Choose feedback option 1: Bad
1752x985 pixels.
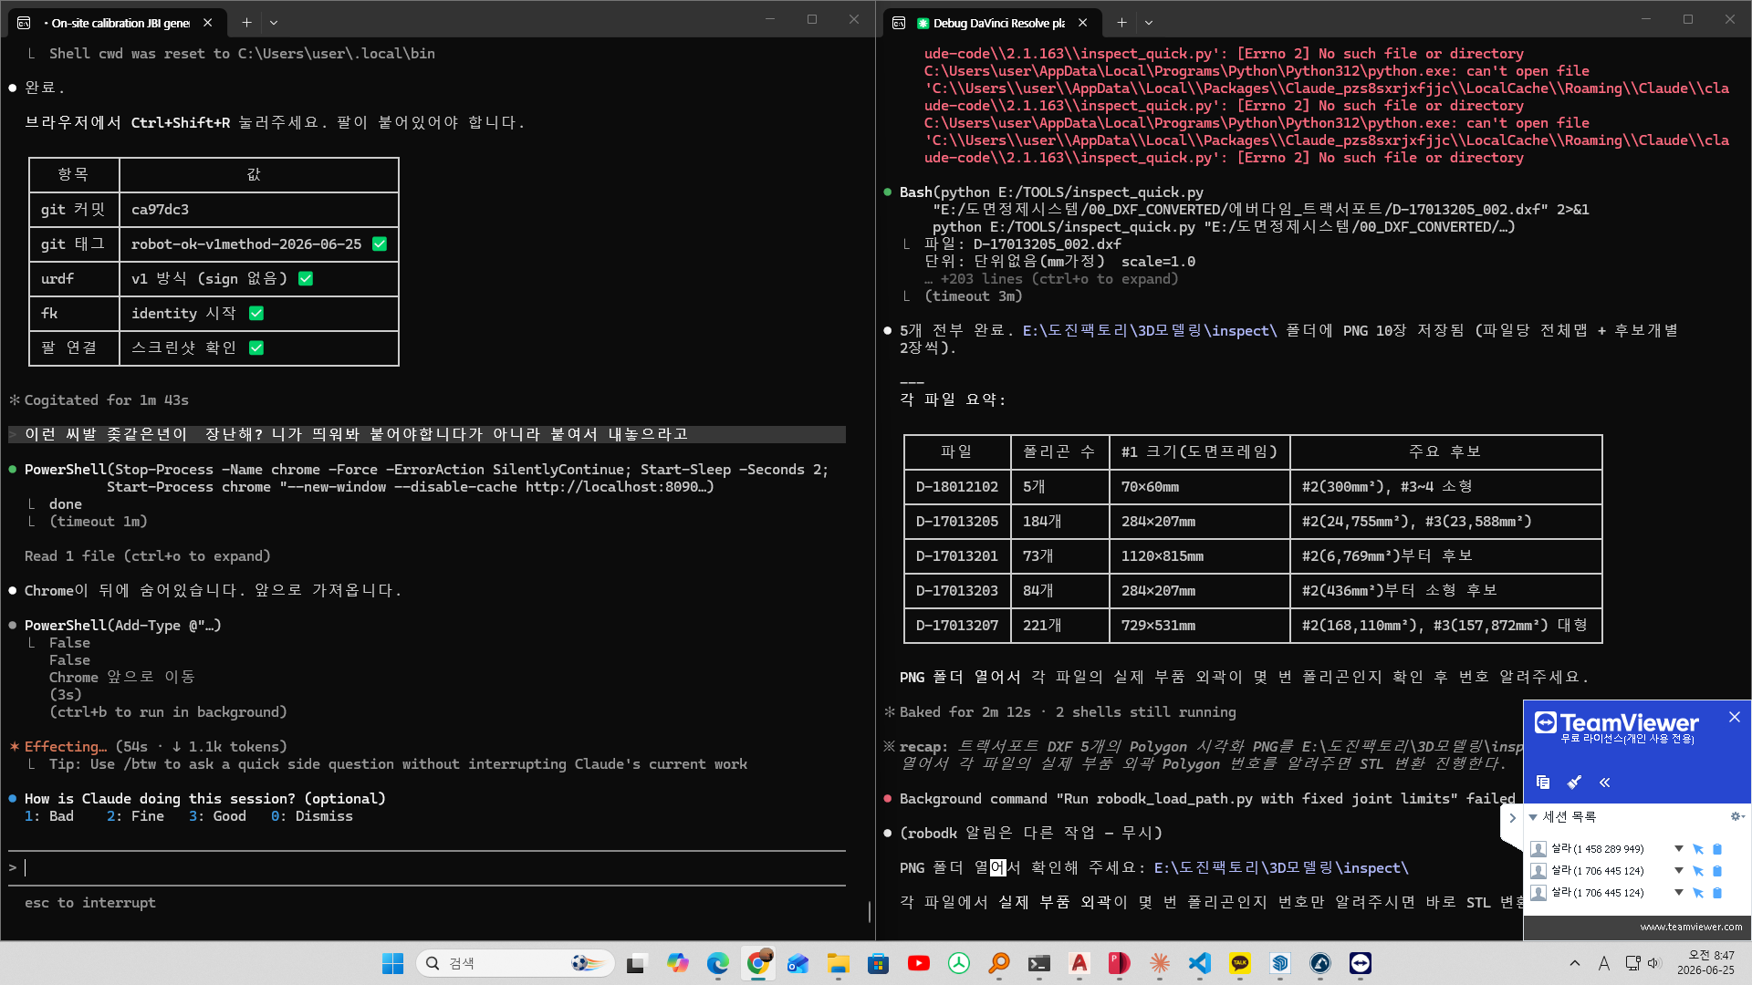tap(49, 816)
